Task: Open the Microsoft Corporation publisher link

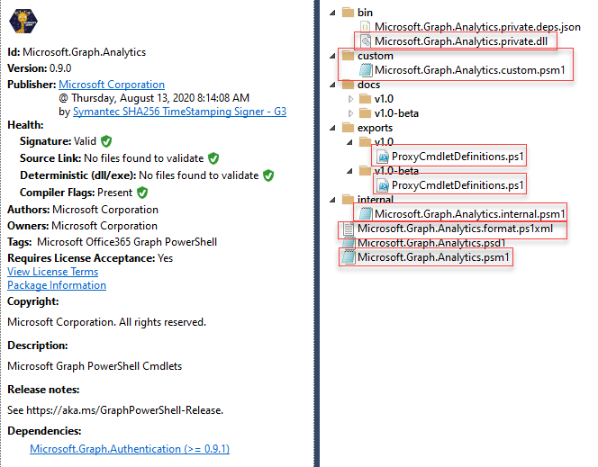Action: (x=112, y=85)
